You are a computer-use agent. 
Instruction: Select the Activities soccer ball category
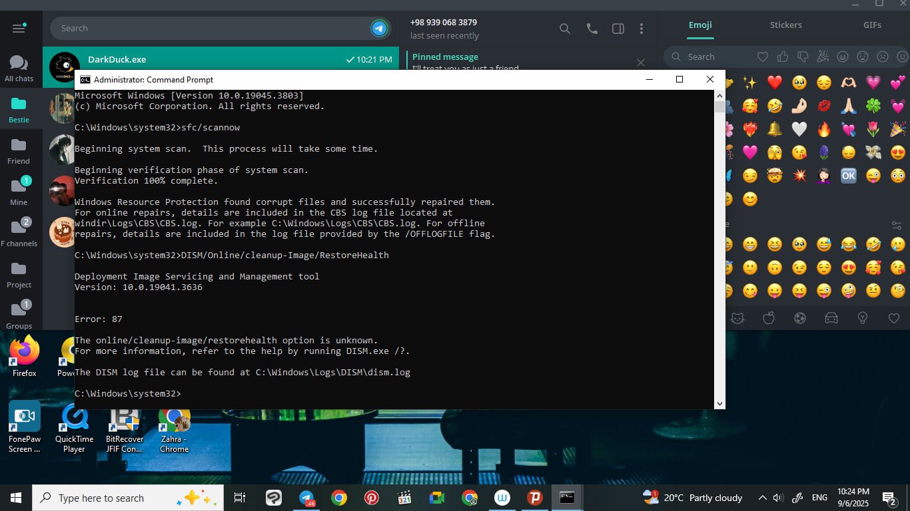[x=800, y=318]
